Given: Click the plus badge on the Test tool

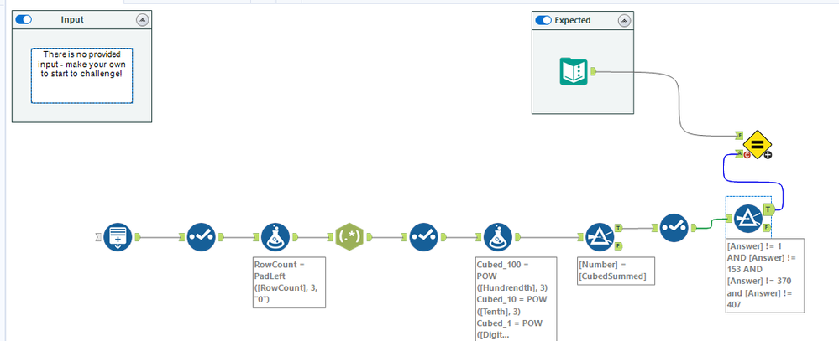Looking at the screenshot, I should (x=768, y=155).
